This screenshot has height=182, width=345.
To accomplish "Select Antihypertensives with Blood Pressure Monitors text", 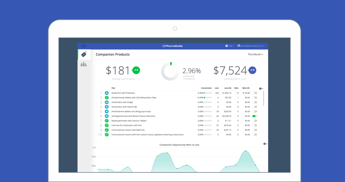I will pos(133,116).
